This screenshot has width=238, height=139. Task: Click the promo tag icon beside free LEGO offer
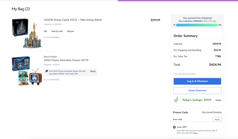tap(47, 71)
